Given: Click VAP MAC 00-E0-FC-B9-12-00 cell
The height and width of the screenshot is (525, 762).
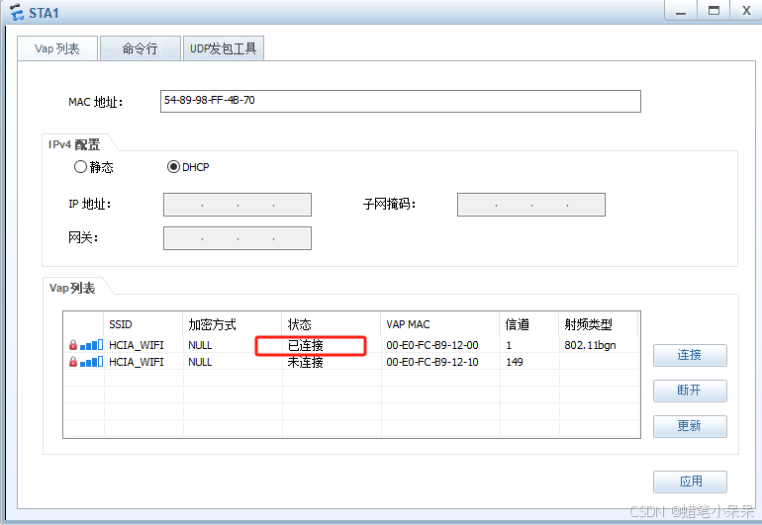Looking at the screenshot, I should tap(432, 345).
